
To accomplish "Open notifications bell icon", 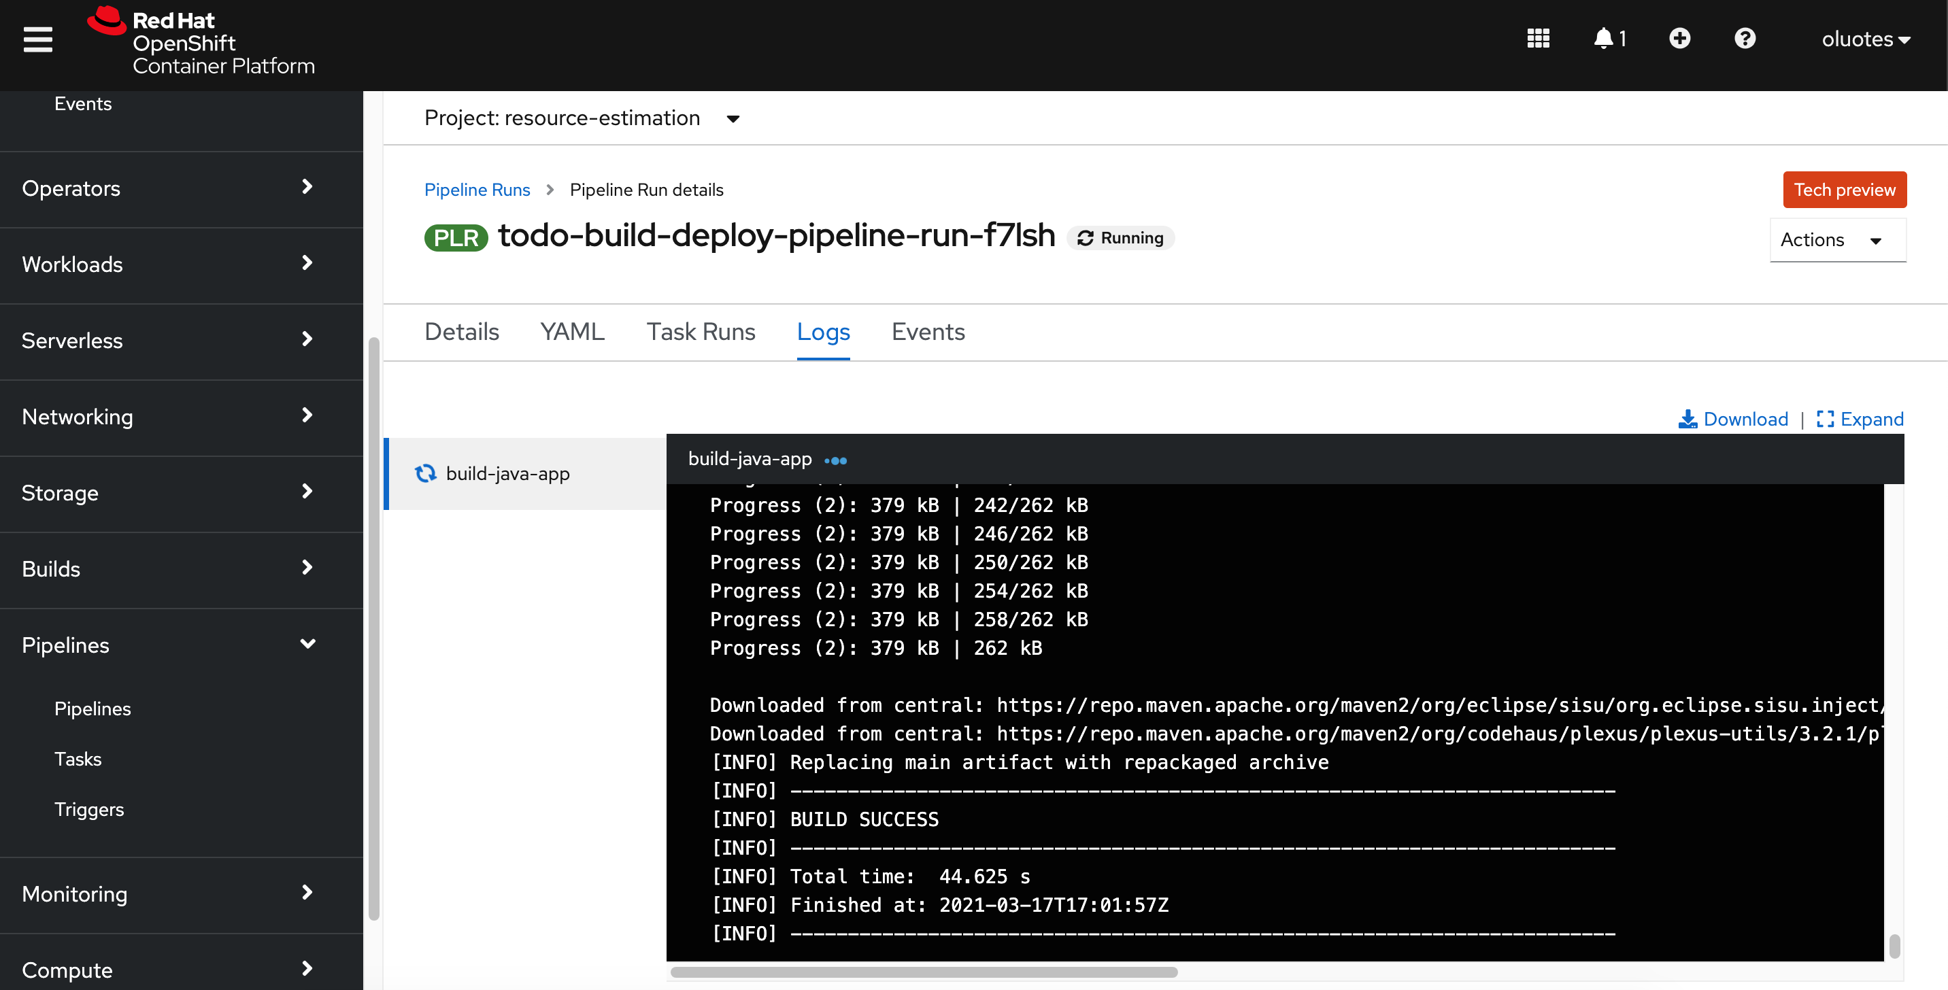I will pyautogui.click(x=1603, y=39).
